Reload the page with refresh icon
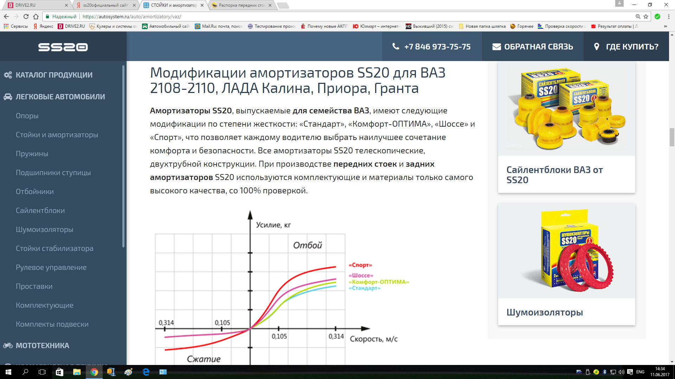The image size is (675, 379). tap(26, 16)
